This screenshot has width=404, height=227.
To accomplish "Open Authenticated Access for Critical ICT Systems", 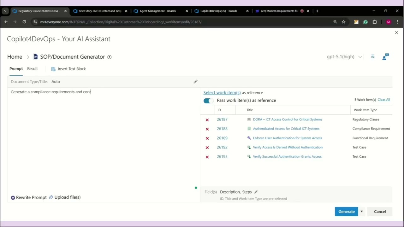I will [x=286, y=129].
